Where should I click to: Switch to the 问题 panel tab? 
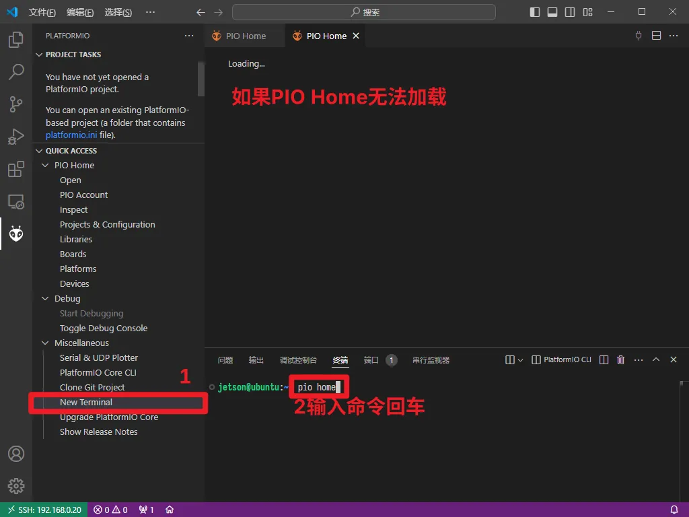pos(225,360)
